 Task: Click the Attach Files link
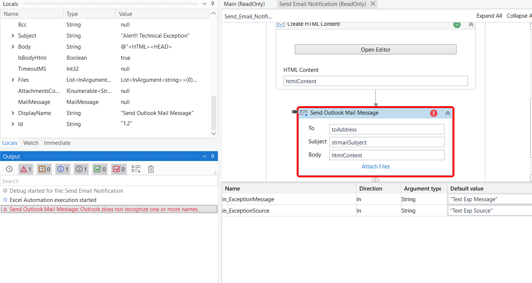point(375,166)
